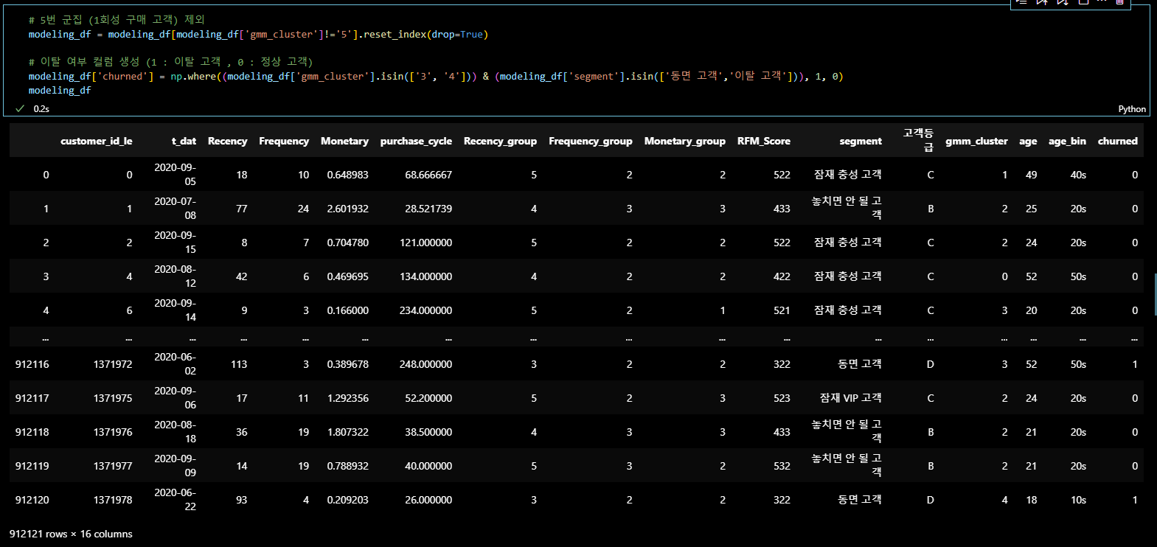Image resolution: width=1157 pixels, height=547 pixels.
Task: Click the date cell 2020-06-22
Action: (176, 499)
